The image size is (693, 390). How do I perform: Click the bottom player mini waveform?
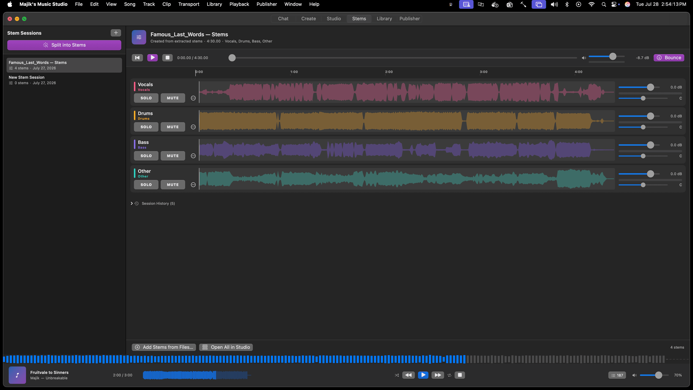(197, 375)
